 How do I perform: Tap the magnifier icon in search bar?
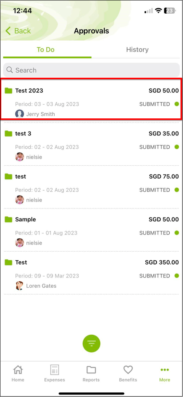10,70
